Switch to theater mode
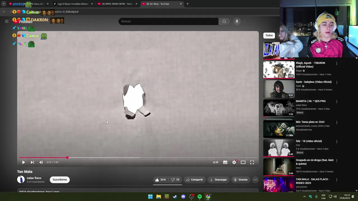The height and width of the screenshot is (201, 358). point(243,162)
